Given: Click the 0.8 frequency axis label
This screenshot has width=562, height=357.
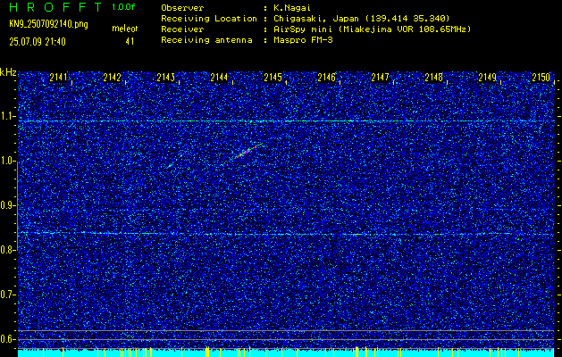Looking at the screenshot, I should click(x=7, y=250).
